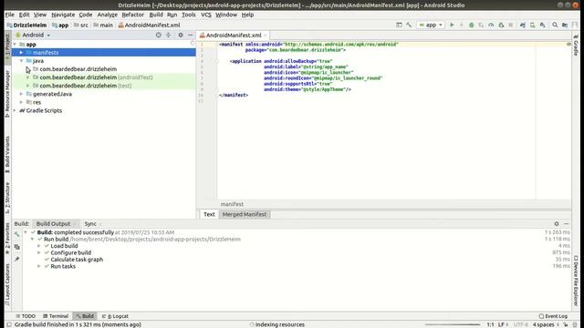Select the Build Output tab
584x328 pixels.
(53, 223)
